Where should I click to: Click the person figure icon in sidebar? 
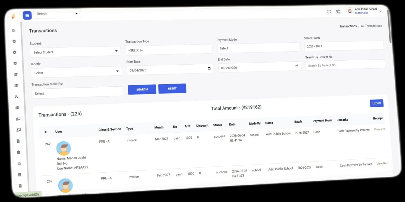pos(16,96)
